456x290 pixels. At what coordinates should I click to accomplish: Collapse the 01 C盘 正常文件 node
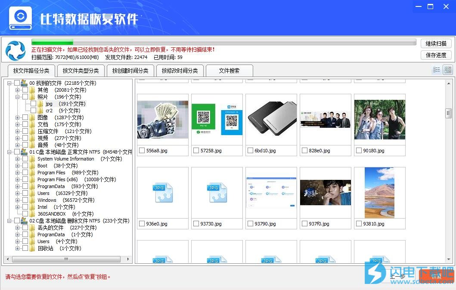[x=9, y=152]
